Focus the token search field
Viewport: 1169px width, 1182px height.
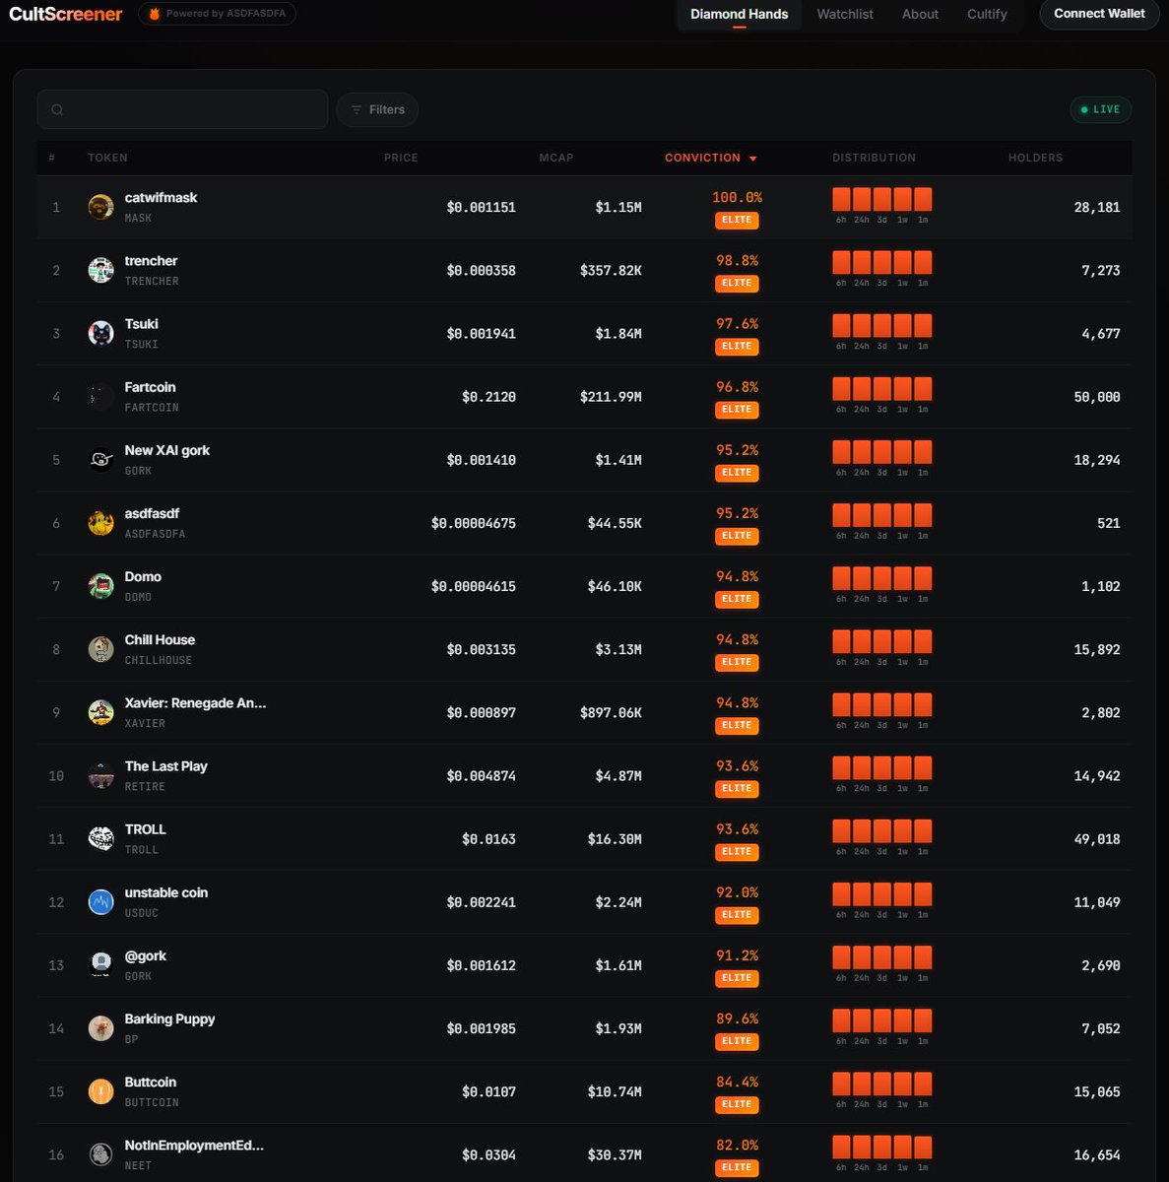tap(182, 109)
